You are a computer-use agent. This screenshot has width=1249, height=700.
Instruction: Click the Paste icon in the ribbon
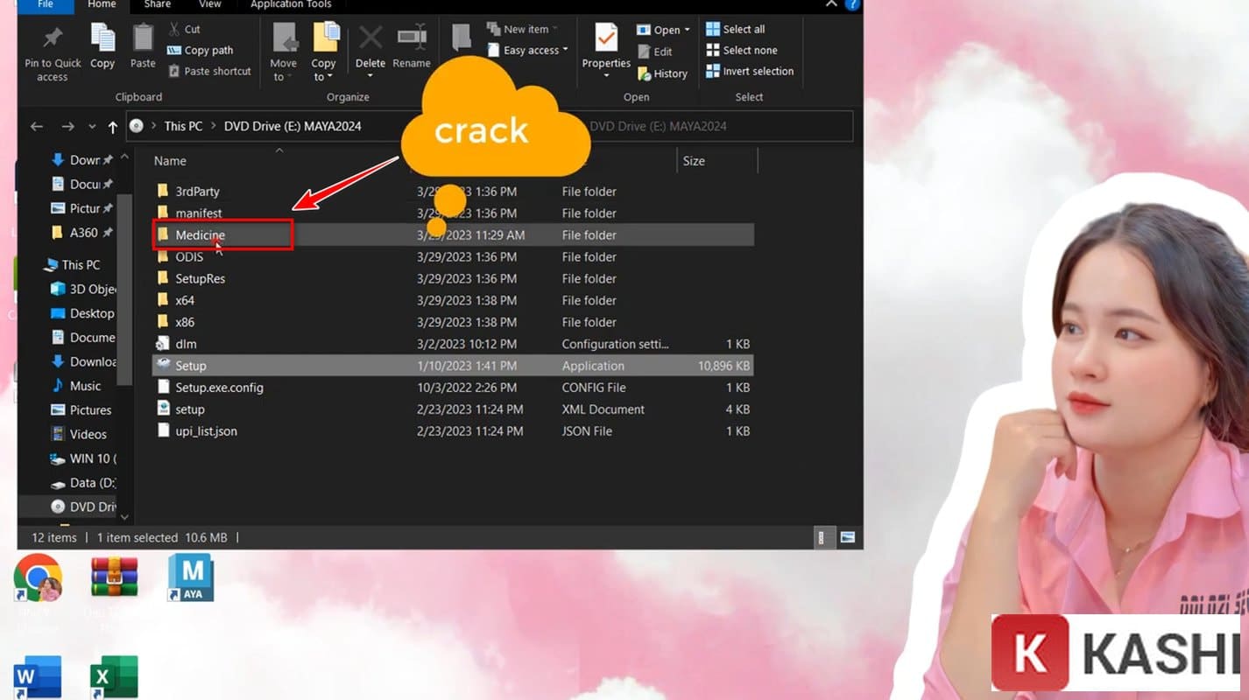pyautogui.click(x=143, y=40)
